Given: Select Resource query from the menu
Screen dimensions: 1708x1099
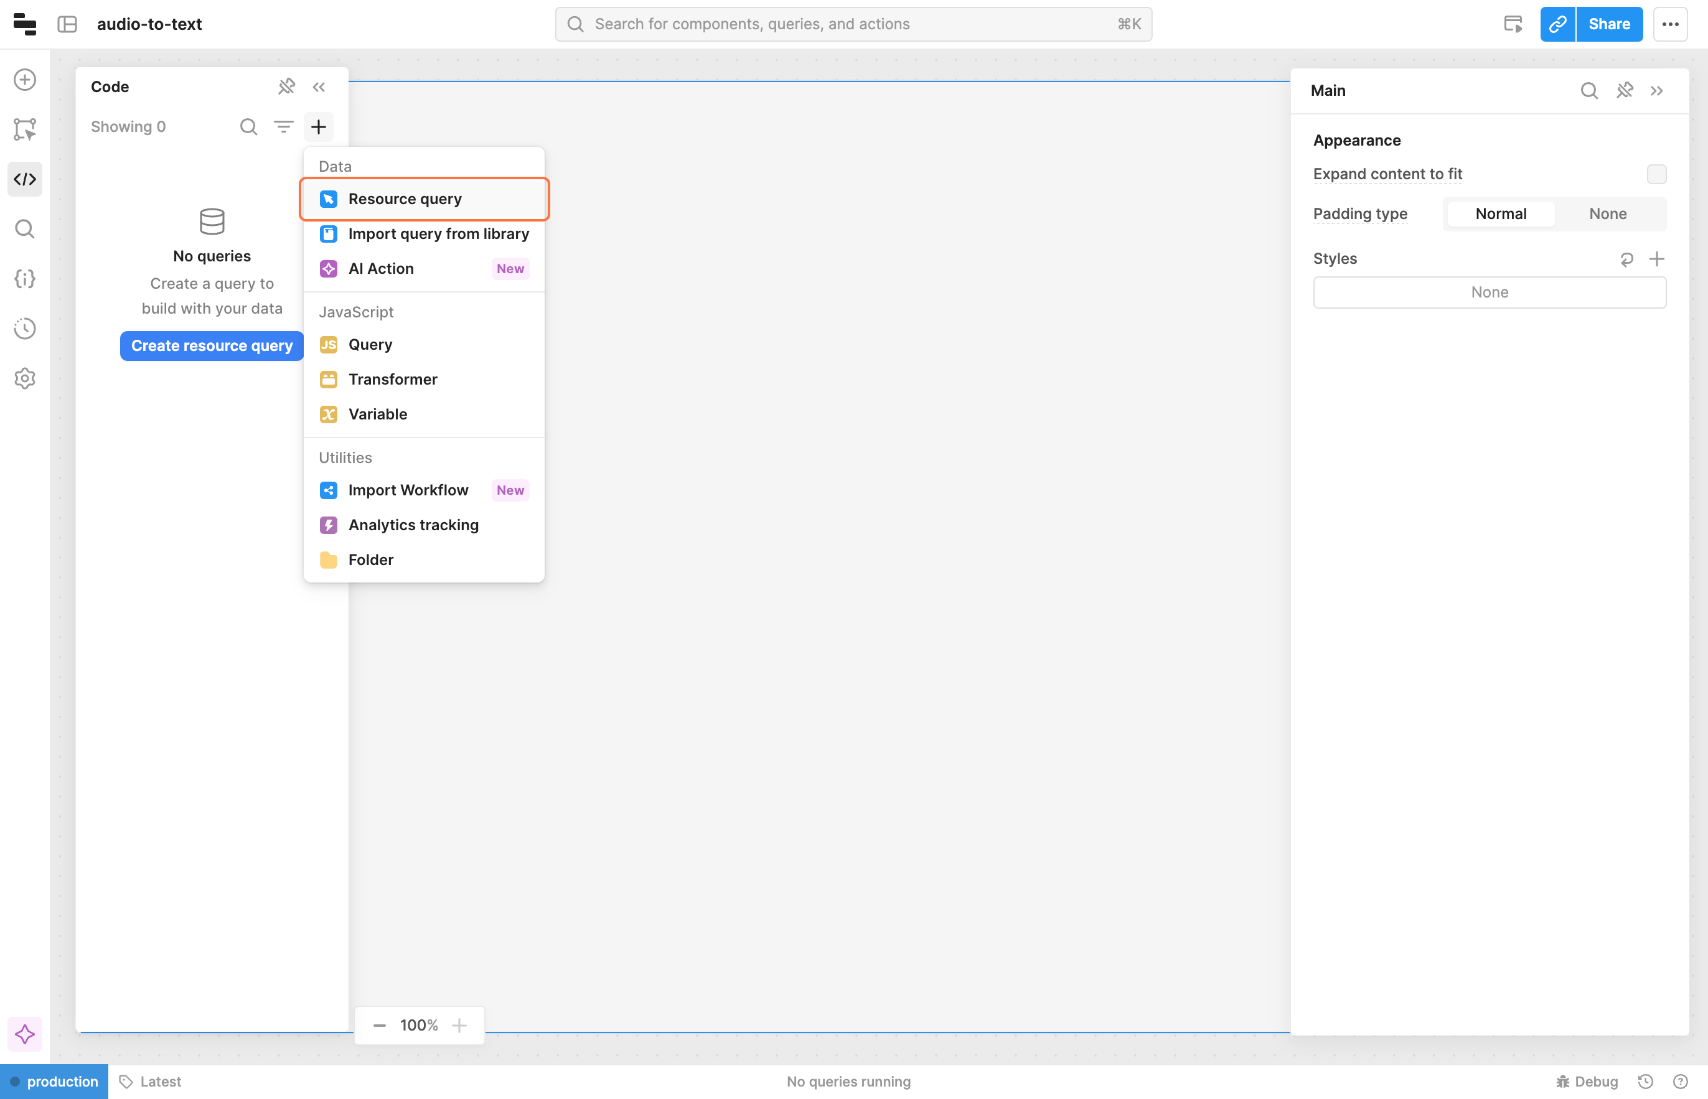Looking at the screenshot, I should 405,199.
